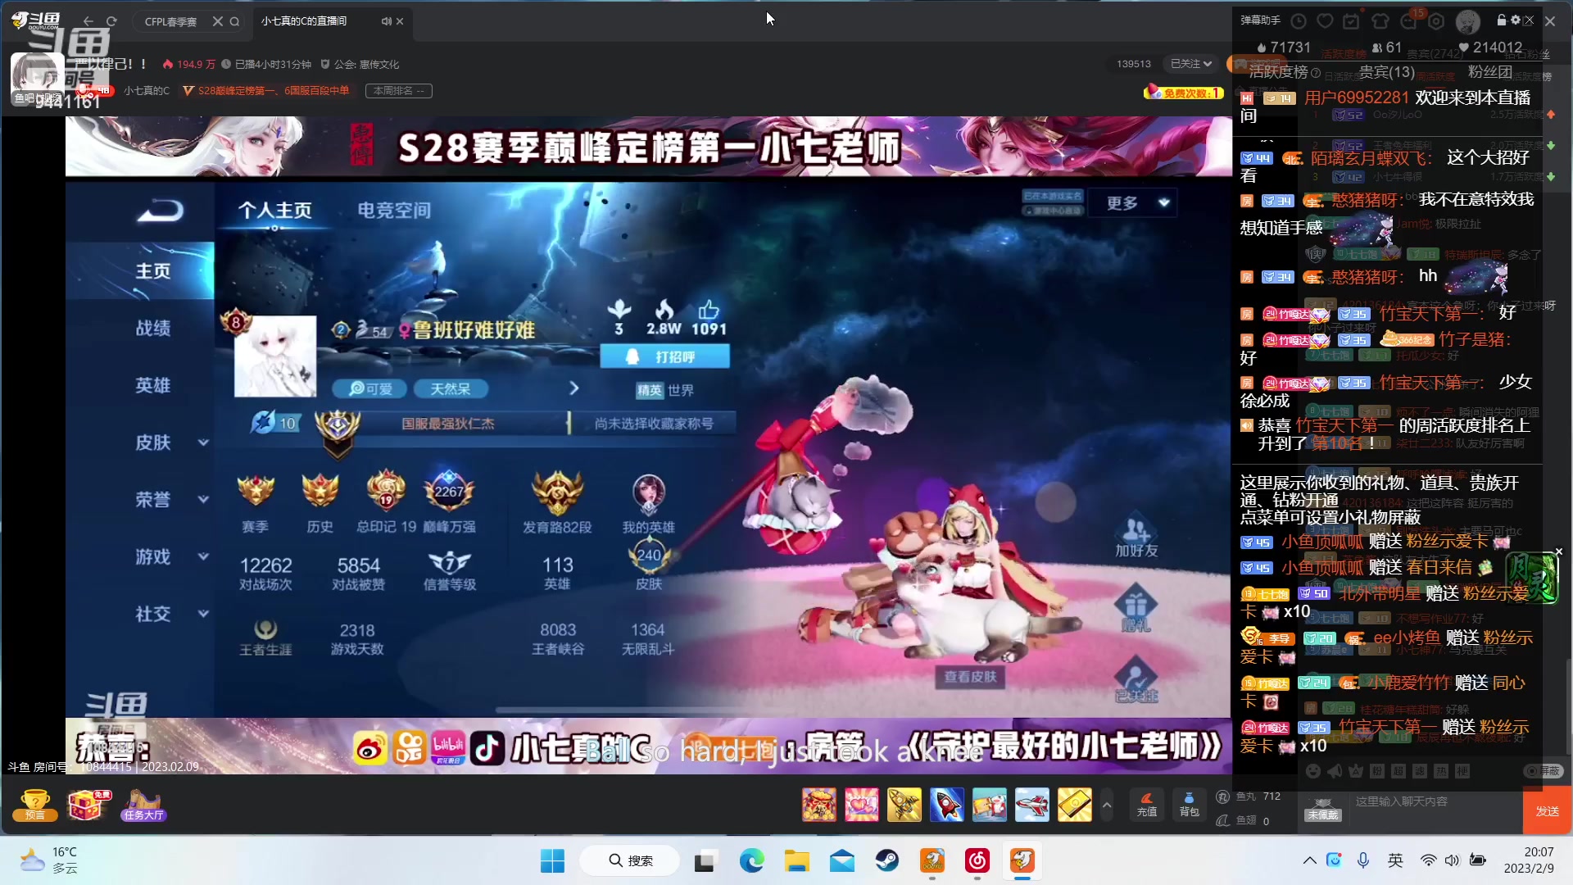
Task: Click the 发送 send button
Action: (1548, 811)
